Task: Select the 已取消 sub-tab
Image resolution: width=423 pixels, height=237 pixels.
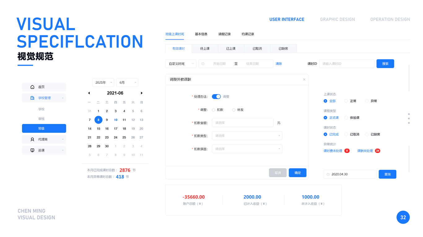Action: click(x=257, y=48)
